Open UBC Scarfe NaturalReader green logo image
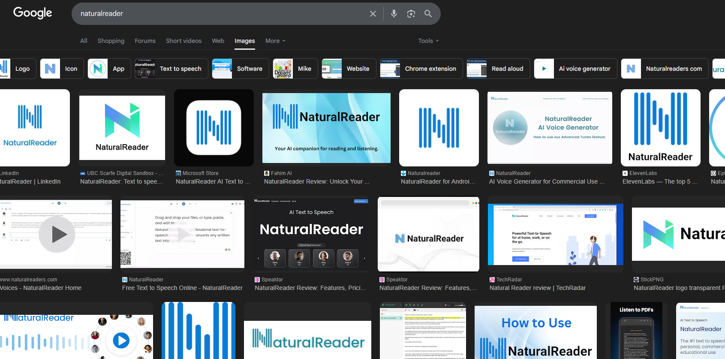Viewport: 725px width, 359px height. point(122,128)
